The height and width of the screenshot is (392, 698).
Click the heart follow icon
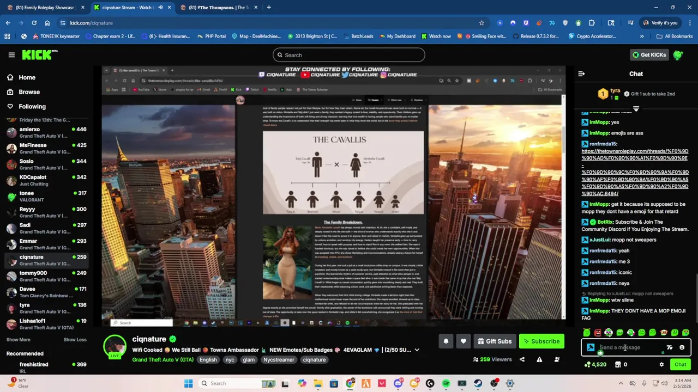pyautogui.click(x=463, y=341)
